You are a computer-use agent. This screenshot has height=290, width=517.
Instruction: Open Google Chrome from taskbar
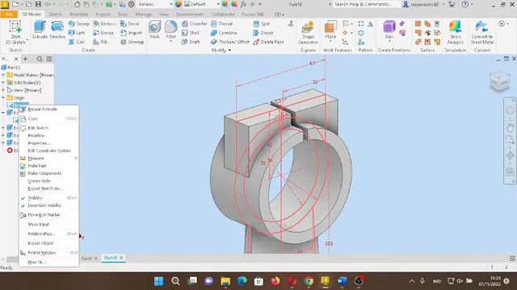click(x=309, y=281)
